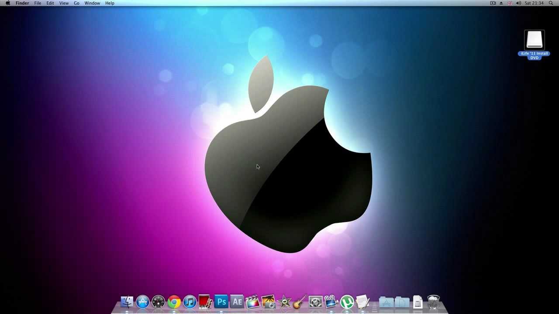The image size is (559, 314).
Task: Open Final Cut Pro from the Dock
Action: pyautogui.click(x=253, y=302)
